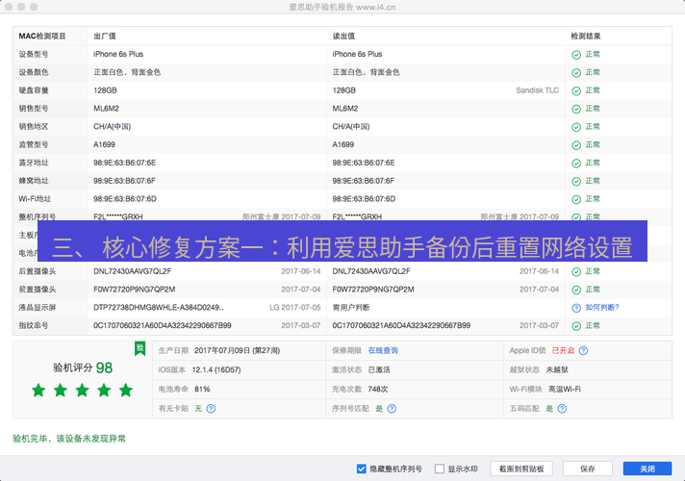
Task: Click green check icon in 设备颜色 row
Action: coord(576,72)
